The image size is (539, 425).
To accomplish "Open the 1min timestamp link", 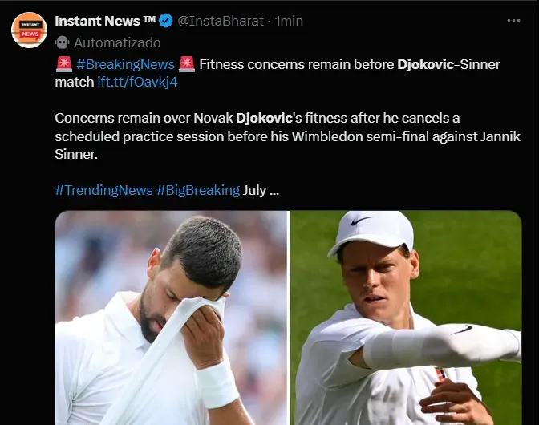I will pyautogui.click(x=289, y=21).
